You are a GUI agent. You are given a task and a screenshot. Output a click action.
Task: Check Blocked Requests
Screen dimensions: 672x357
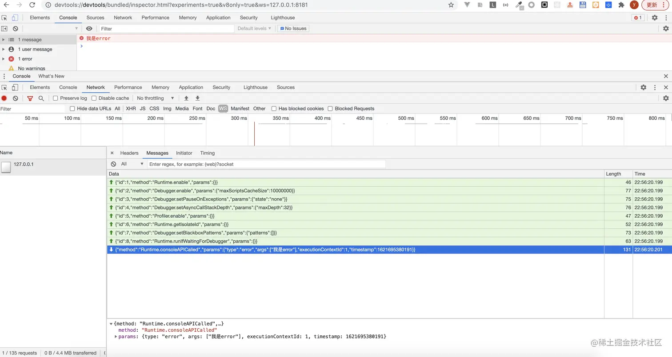330,109
